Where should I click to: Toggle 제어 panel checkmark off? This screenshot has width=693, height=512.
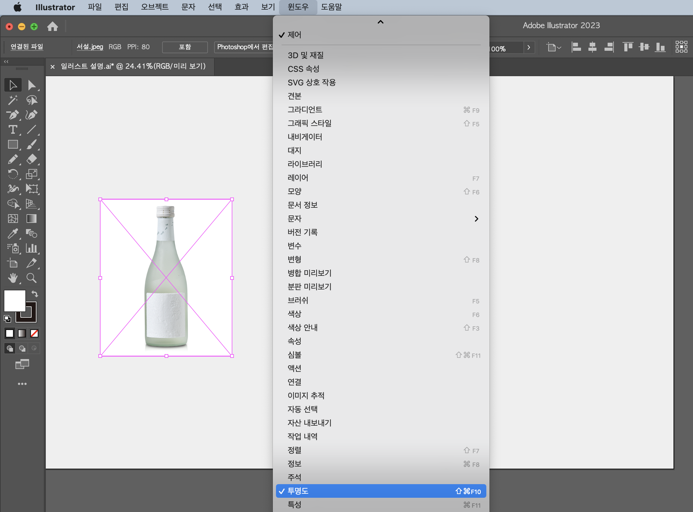click(294, 35)
